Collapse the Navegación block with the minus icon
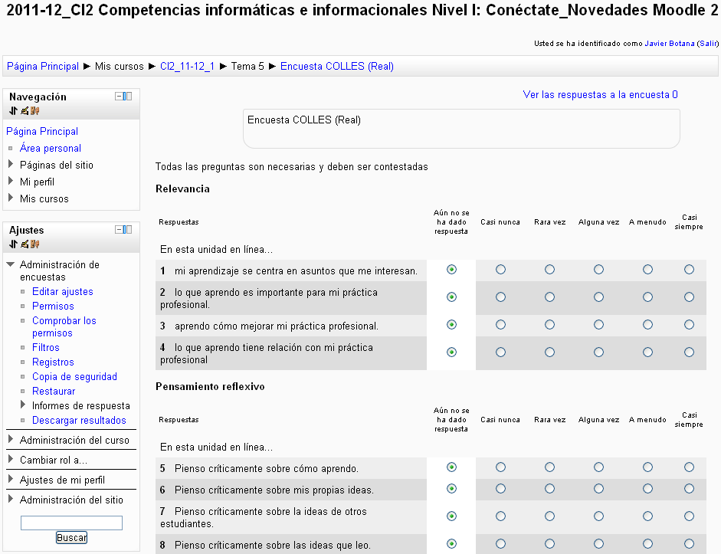Image resolution: width=721 pixels, height=554 pixels. [x=119, y=96]
